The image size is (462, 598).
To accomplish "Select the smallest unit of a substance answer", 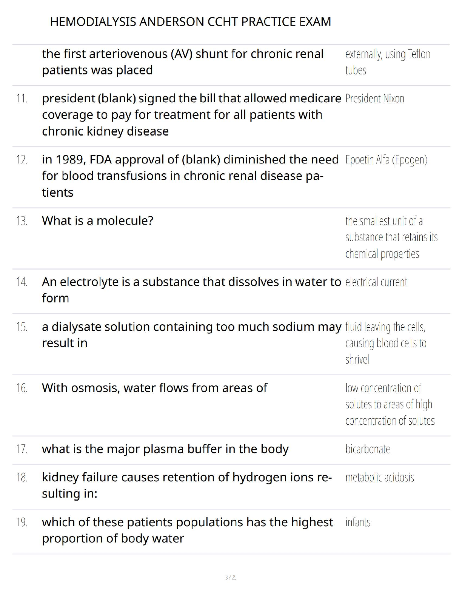I will point(391,237).
